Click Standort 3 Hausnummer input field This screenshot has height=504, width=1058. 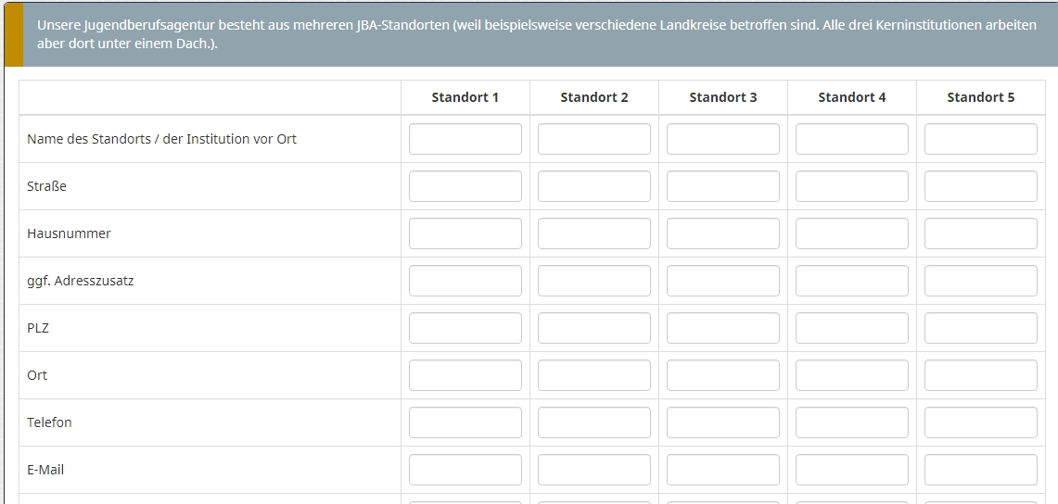(x=722, y=233)
